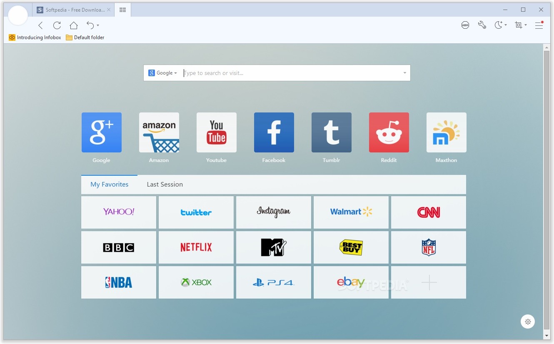Click the Reddit quick access tile
This screenshot has width=554, height=344.
pos(389,132)
